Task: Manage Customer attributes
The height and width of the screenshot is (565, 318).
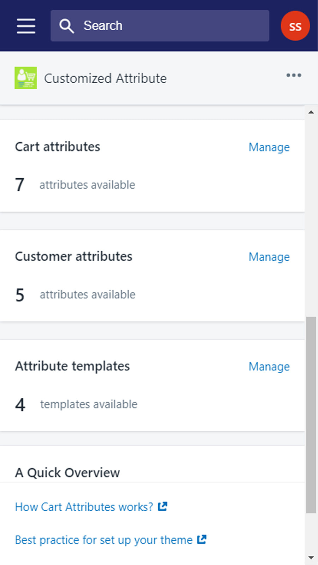Action: pyautogui.click(x=269, y=257)
